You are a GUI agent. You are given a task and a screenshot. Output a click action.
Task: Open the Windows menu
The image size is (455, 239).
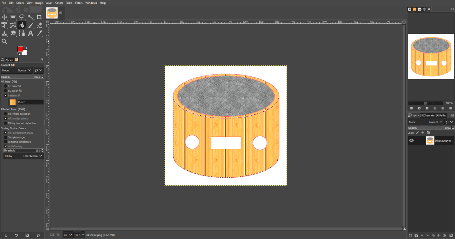(91, 3)
